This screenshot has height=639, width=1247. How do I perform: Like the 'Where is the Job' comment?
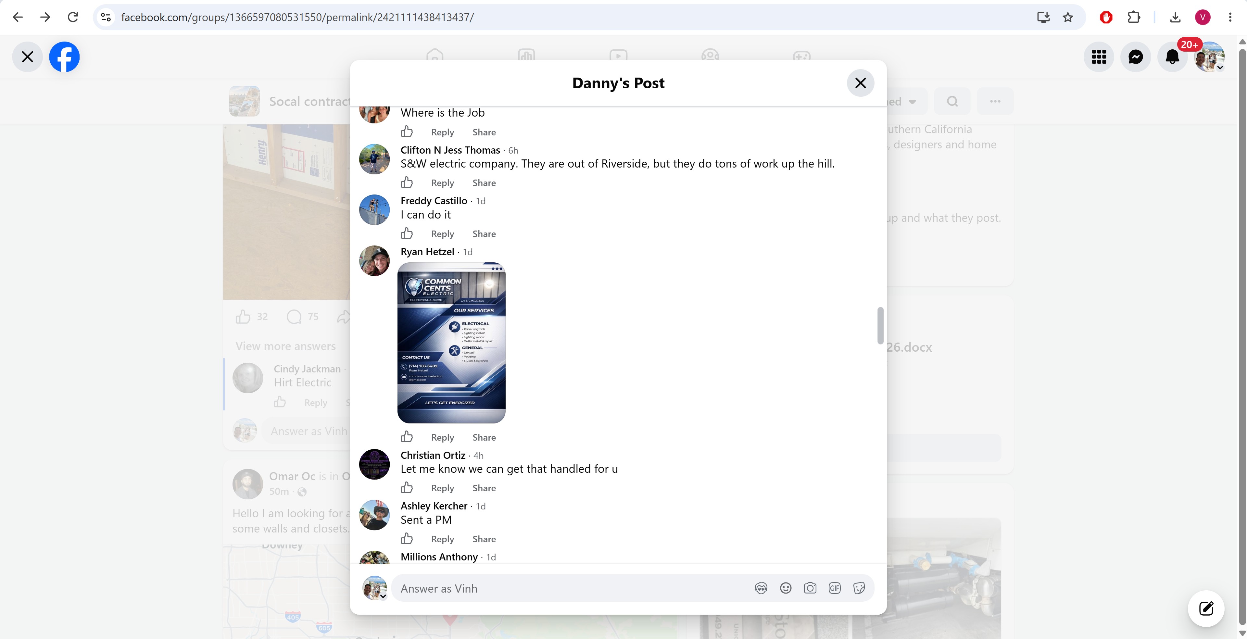pos(407,132)
